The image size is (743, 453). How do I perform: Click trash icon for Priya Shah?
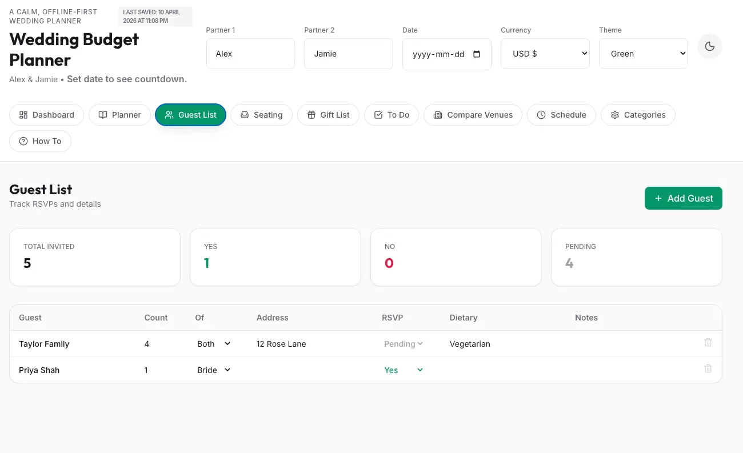[x=708, y=369]
